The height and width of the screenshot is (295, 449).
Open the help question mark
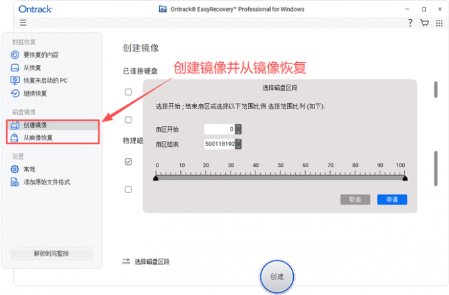click(x=410, y=22)
